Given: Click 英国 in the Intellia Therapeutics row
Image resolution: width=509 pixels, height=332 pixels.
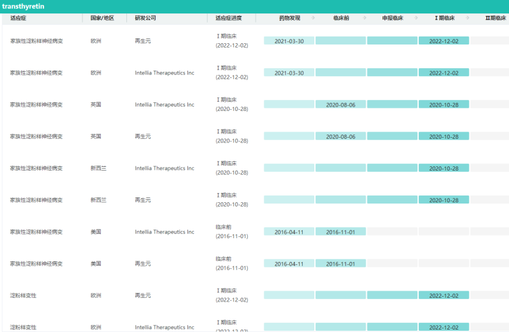Looking at the screenshot, I should pos(96,105).
